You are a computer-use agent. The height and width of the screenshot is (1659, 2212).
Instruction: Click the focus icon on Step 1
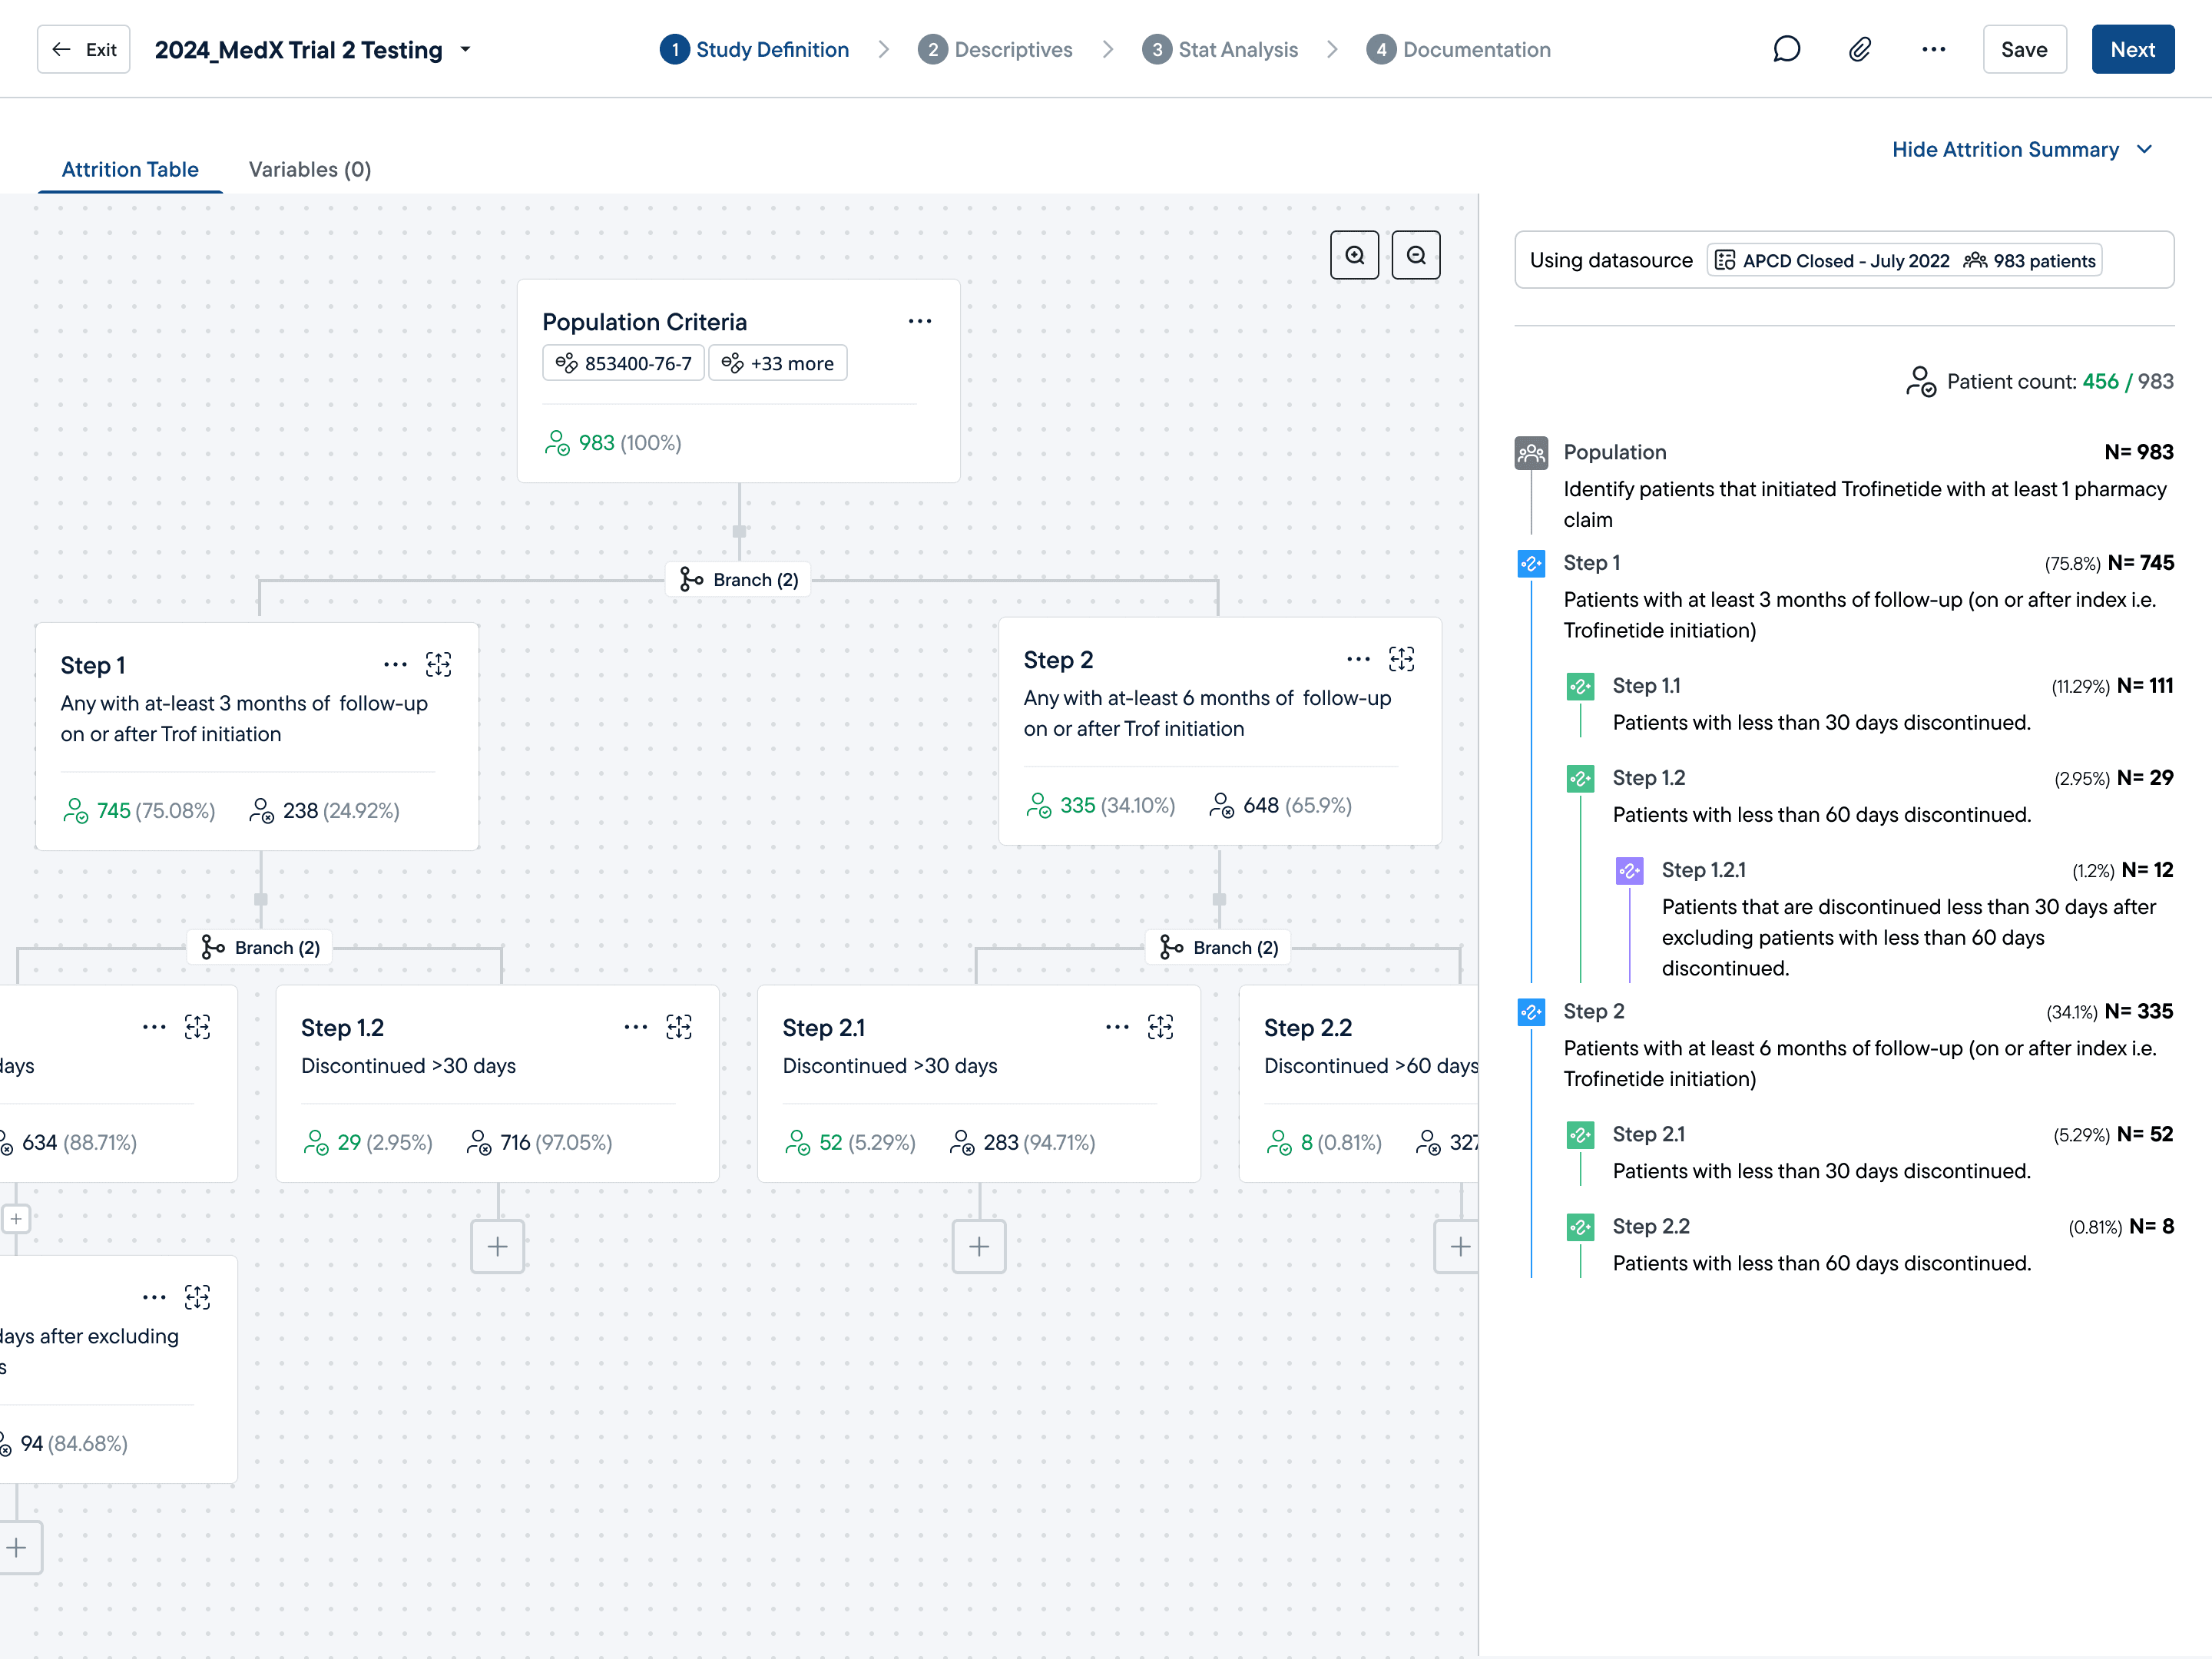438,665
